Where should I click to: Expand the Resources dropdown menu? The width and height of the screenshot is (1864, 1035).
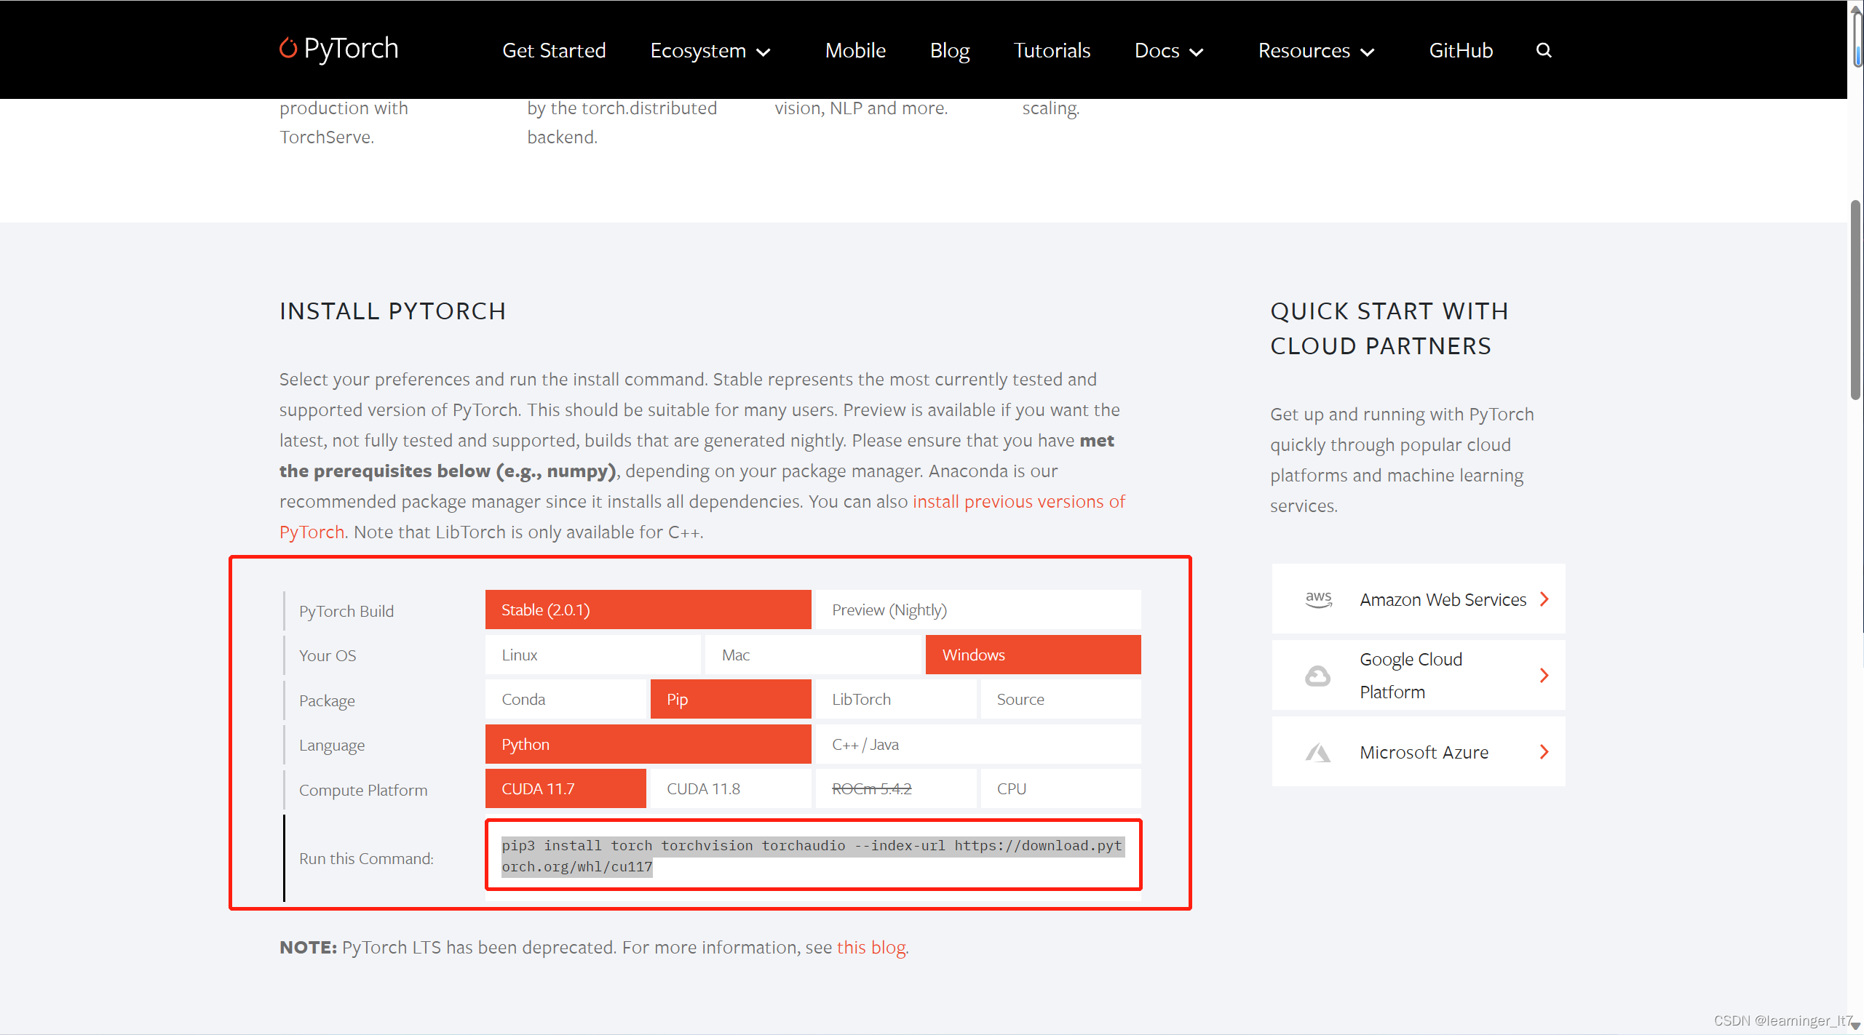click(1316, 51)
